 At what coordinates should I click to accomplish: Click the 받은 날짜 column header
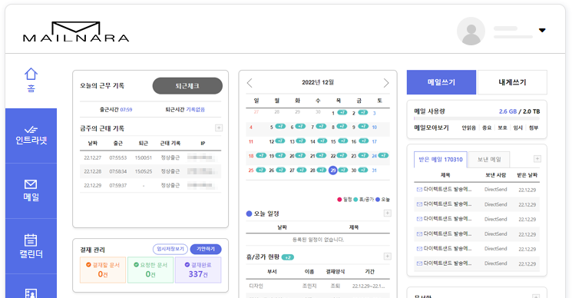[x=527, y=175]
